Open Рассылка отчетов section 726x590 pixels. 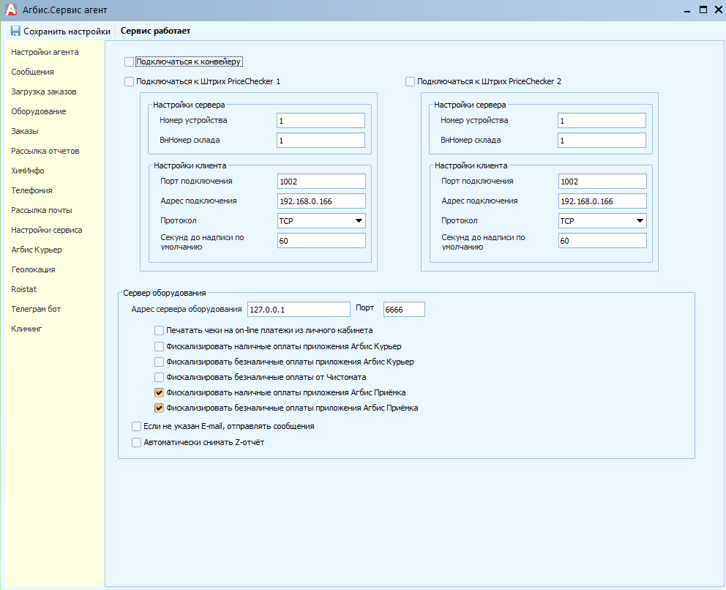point(45,151)
